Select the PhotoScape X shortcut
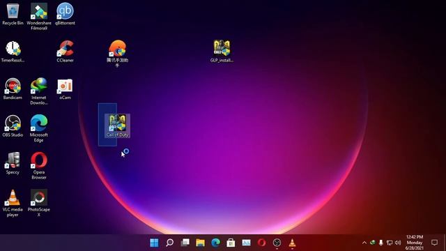446x251 pixels. (x=39, y=203)
